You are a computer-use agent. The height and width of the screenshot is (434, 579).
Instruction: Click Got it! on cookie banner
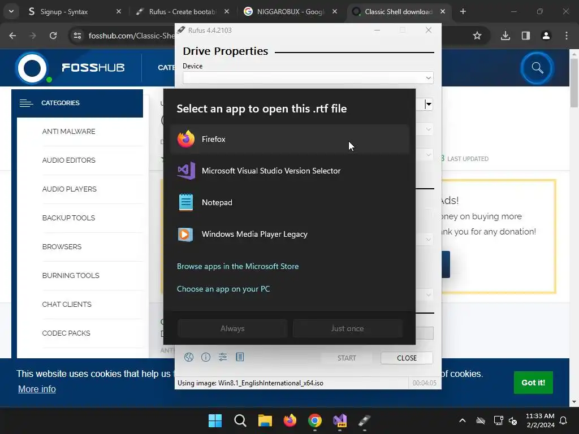tap(533, 383)
